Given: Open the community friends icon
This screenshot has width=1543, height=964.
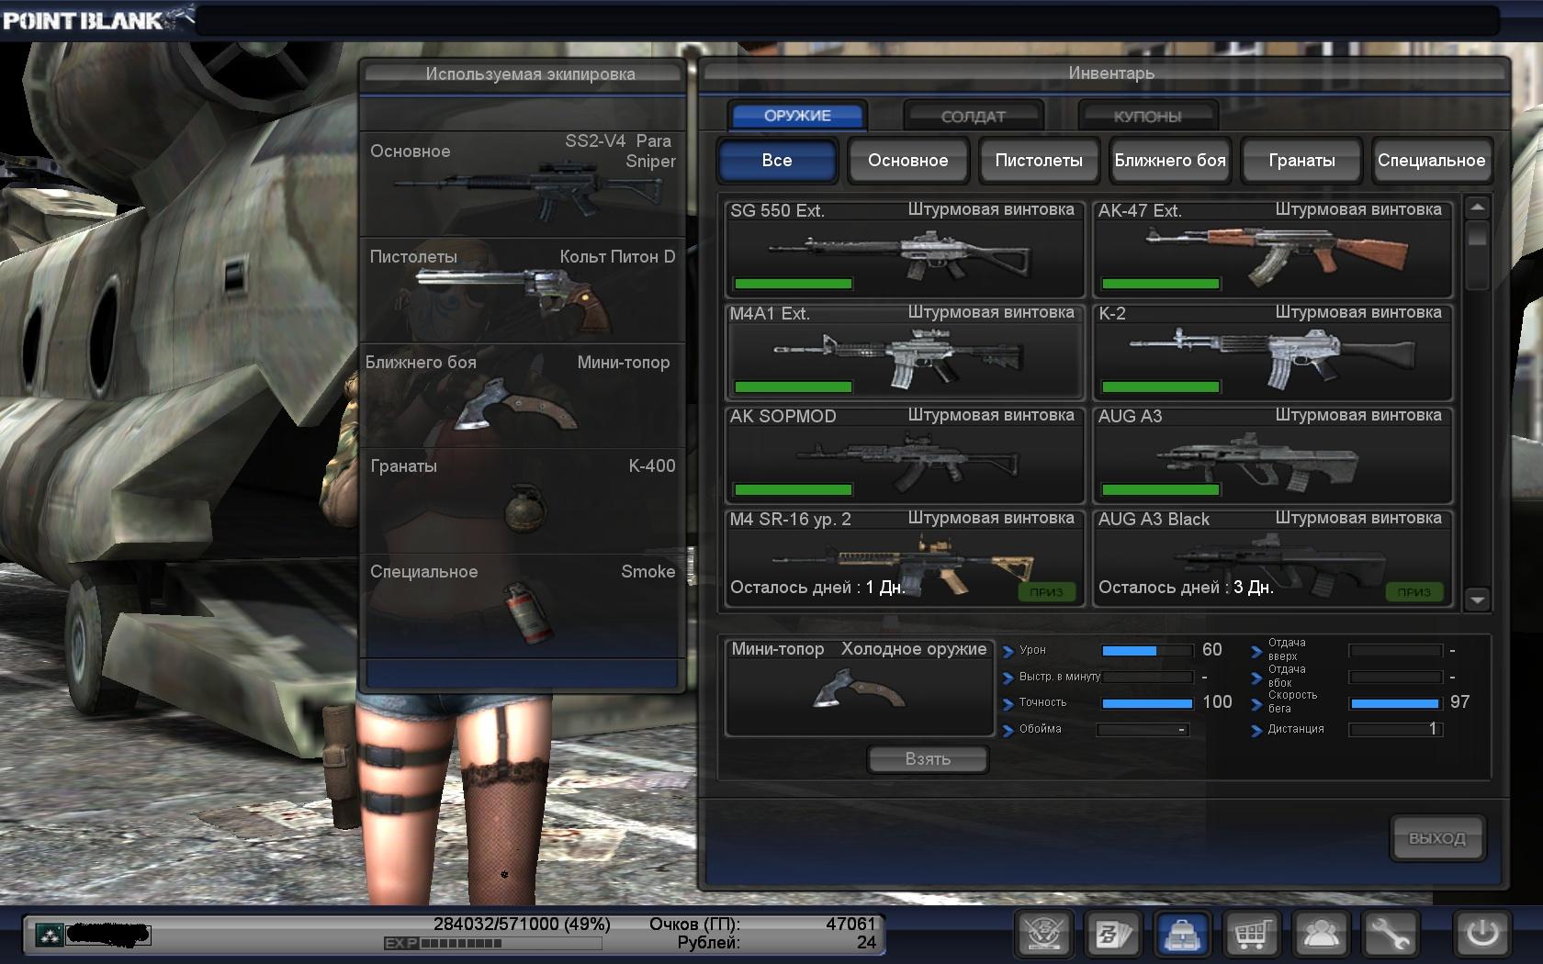Looking at the screenshot, I should pyautogui.click(x=1321, y=935).
